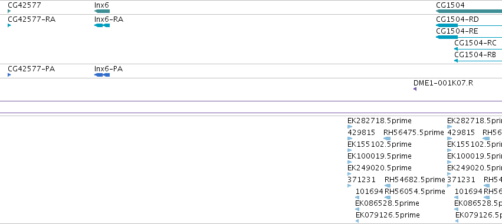Select the Inx6-PA protein glyph
This screenshot has height=224, width=502.
102,75
